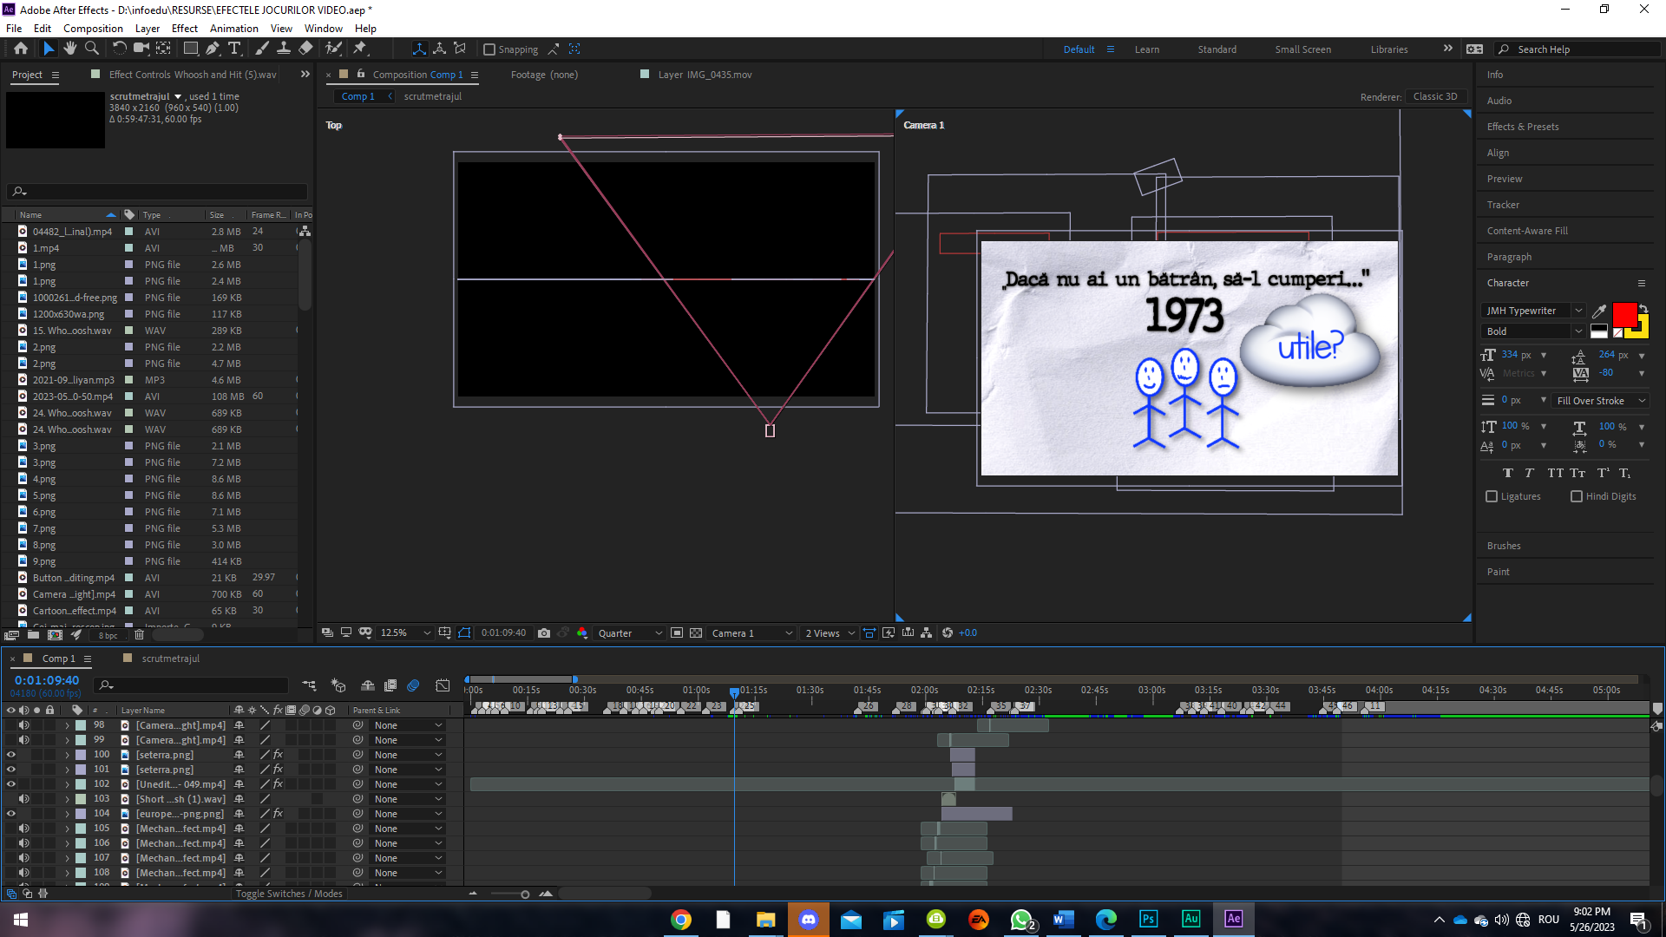The width and height of the screenshot is (1666, 937).
Task: Delete selected project item with trash icon
Action: (x=139, y=635)
